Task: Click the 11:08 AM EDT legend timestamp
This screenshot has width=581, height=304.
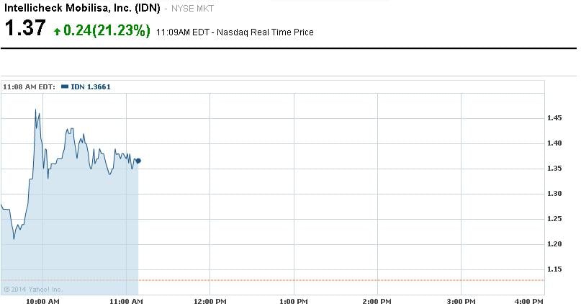Action: click(x=29, y=86)
